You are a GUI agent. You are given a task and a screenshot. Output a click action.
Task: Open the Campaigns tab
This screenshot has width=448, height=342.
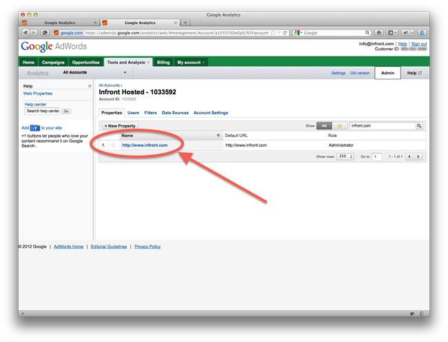[53, 62]
